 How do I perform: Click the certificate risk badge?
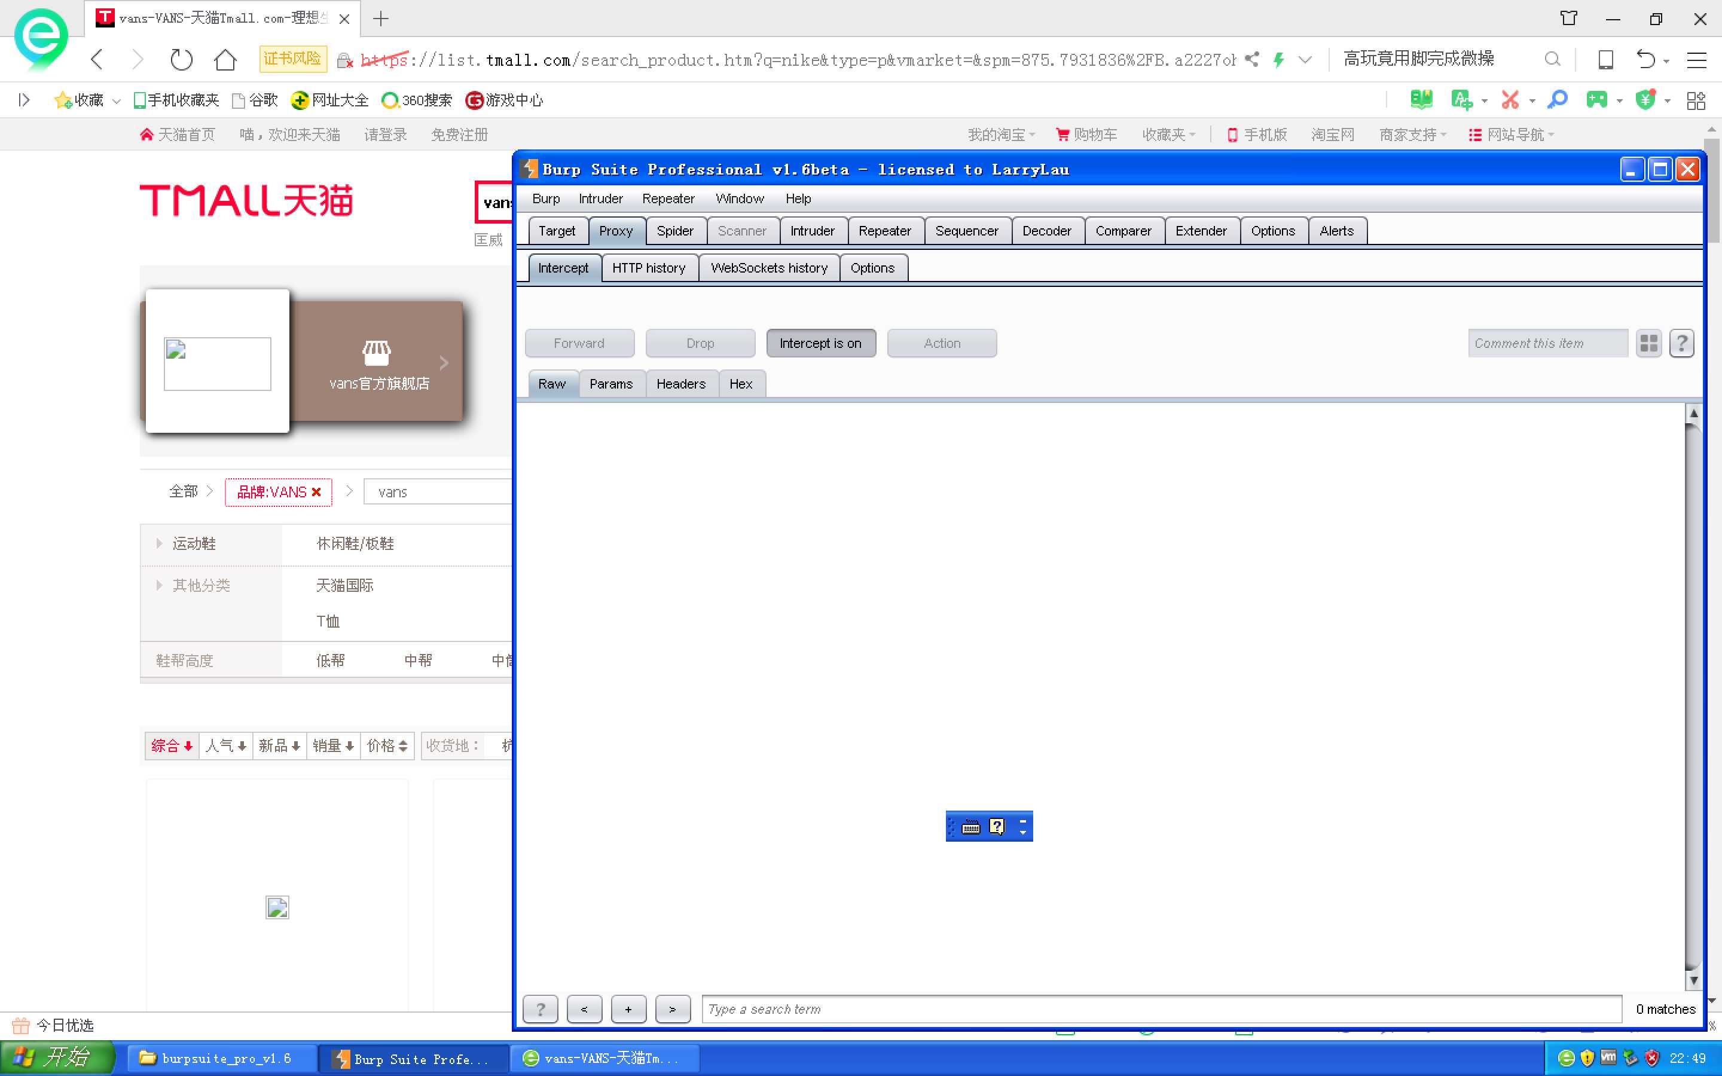coord(292,59)
